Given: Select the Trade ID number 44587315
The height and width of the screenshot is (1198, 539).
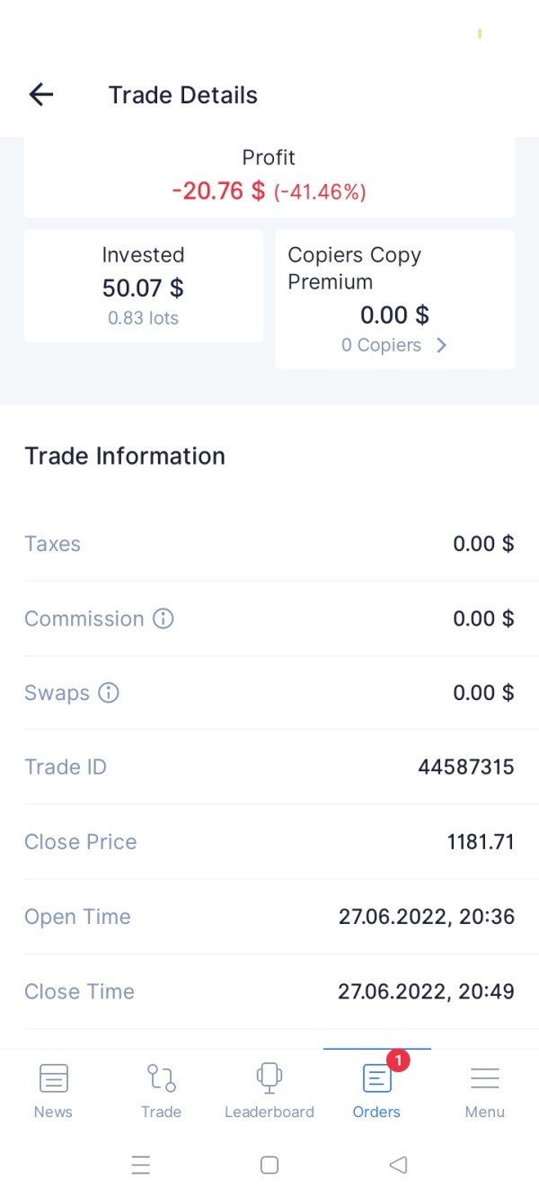Looking at the screenshot, I should [465, 767].
